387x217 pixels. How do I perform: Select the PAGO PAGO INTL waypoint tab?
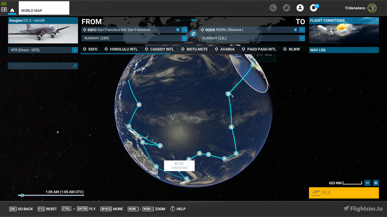coord(259,49)
